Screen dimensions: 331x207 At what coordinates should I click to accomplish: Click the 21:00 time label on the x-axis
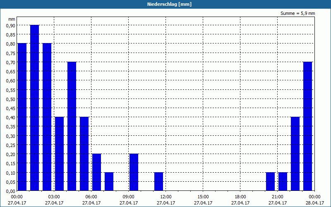point(277,197)
